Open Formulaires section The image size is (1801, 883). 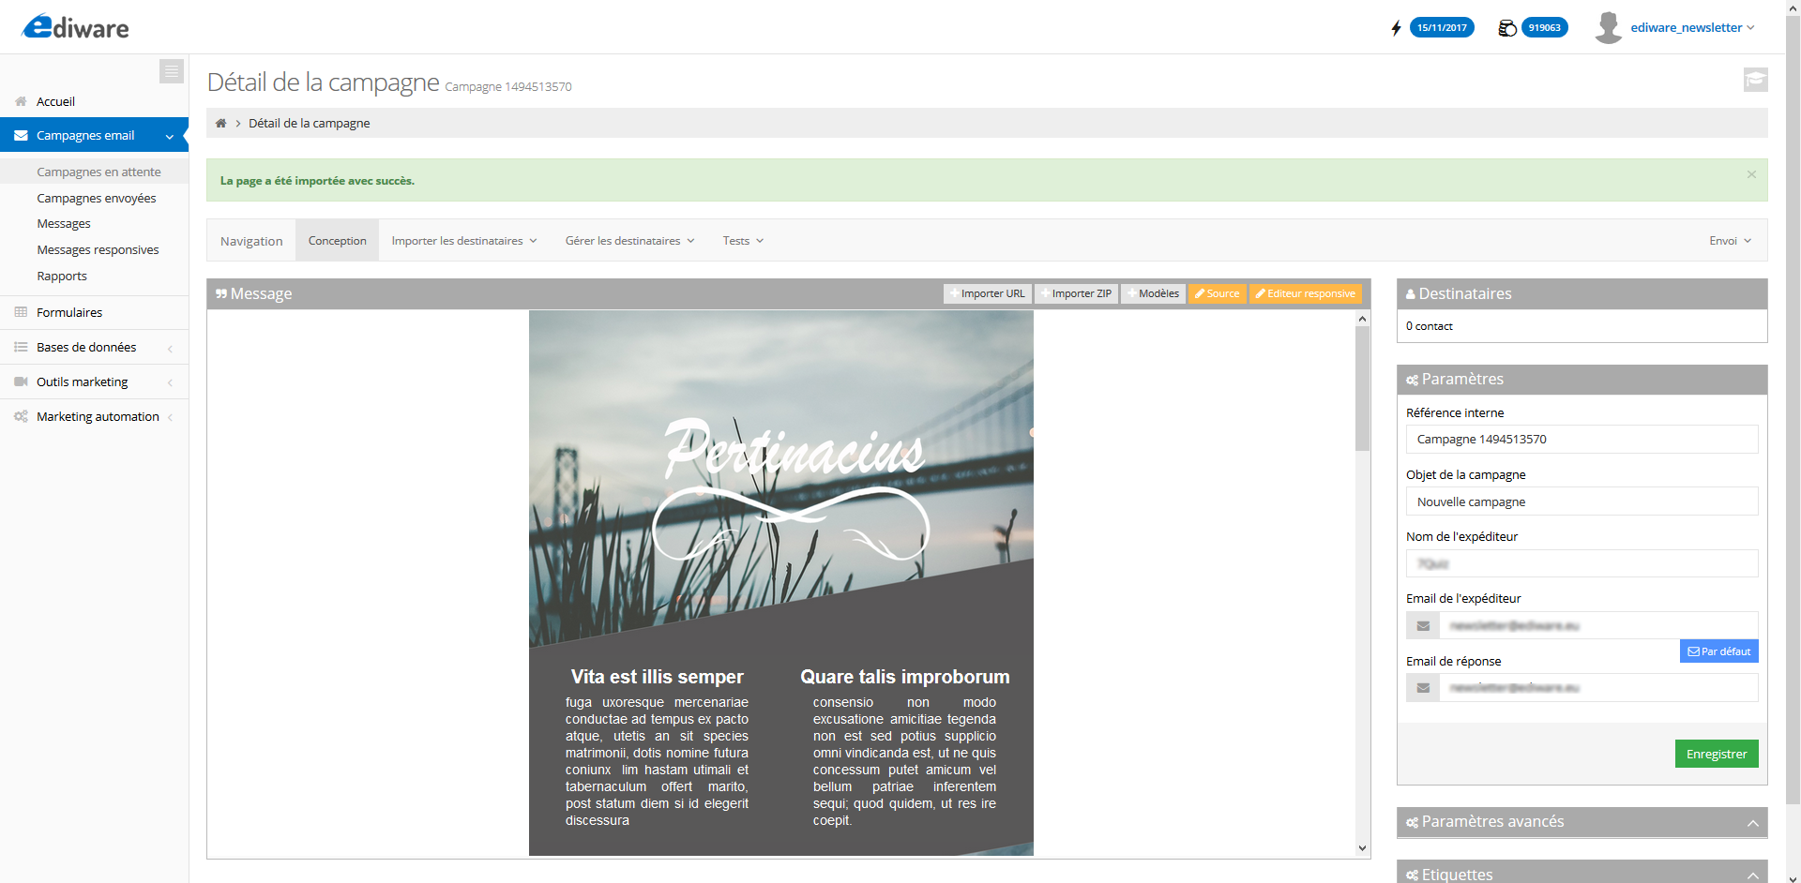point(69,312)
